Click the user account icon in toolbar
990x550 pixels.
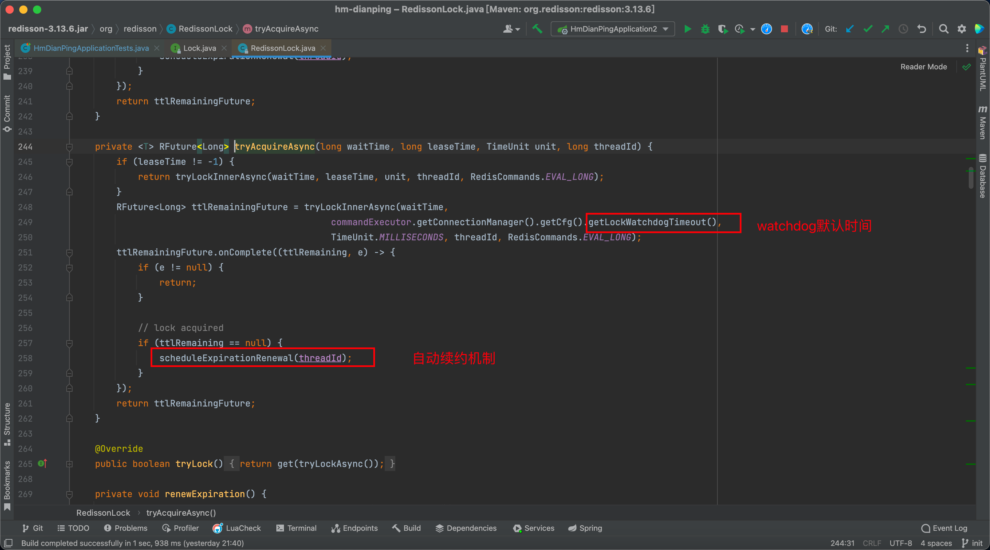point(508,29)
